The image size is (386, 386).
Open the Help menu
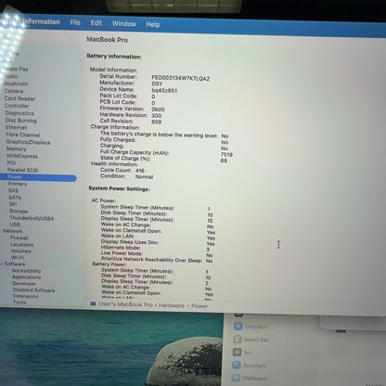(153, 24)
